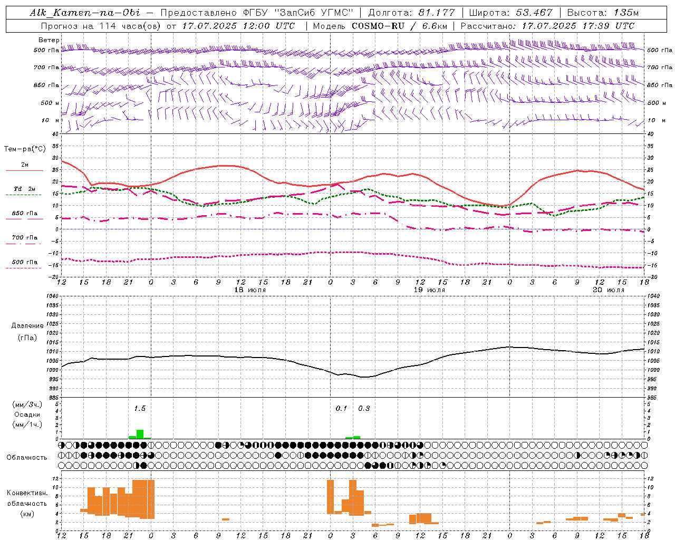The image size is (675, 540).
Task: Click the Прогноз на 114 часа(ов) text
Action: [102, 26]
